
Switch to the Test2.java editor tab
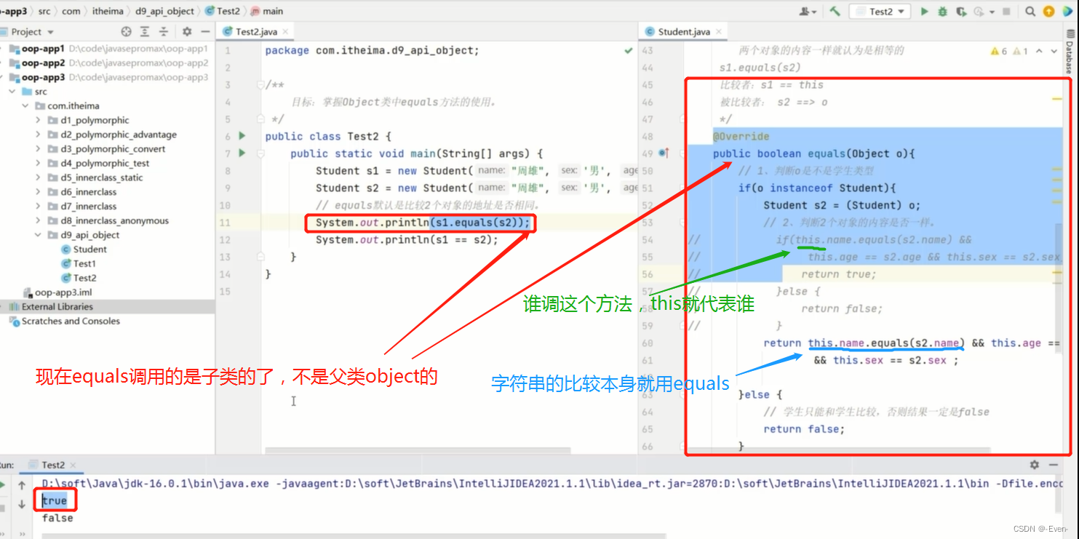(x=256, y=31)
